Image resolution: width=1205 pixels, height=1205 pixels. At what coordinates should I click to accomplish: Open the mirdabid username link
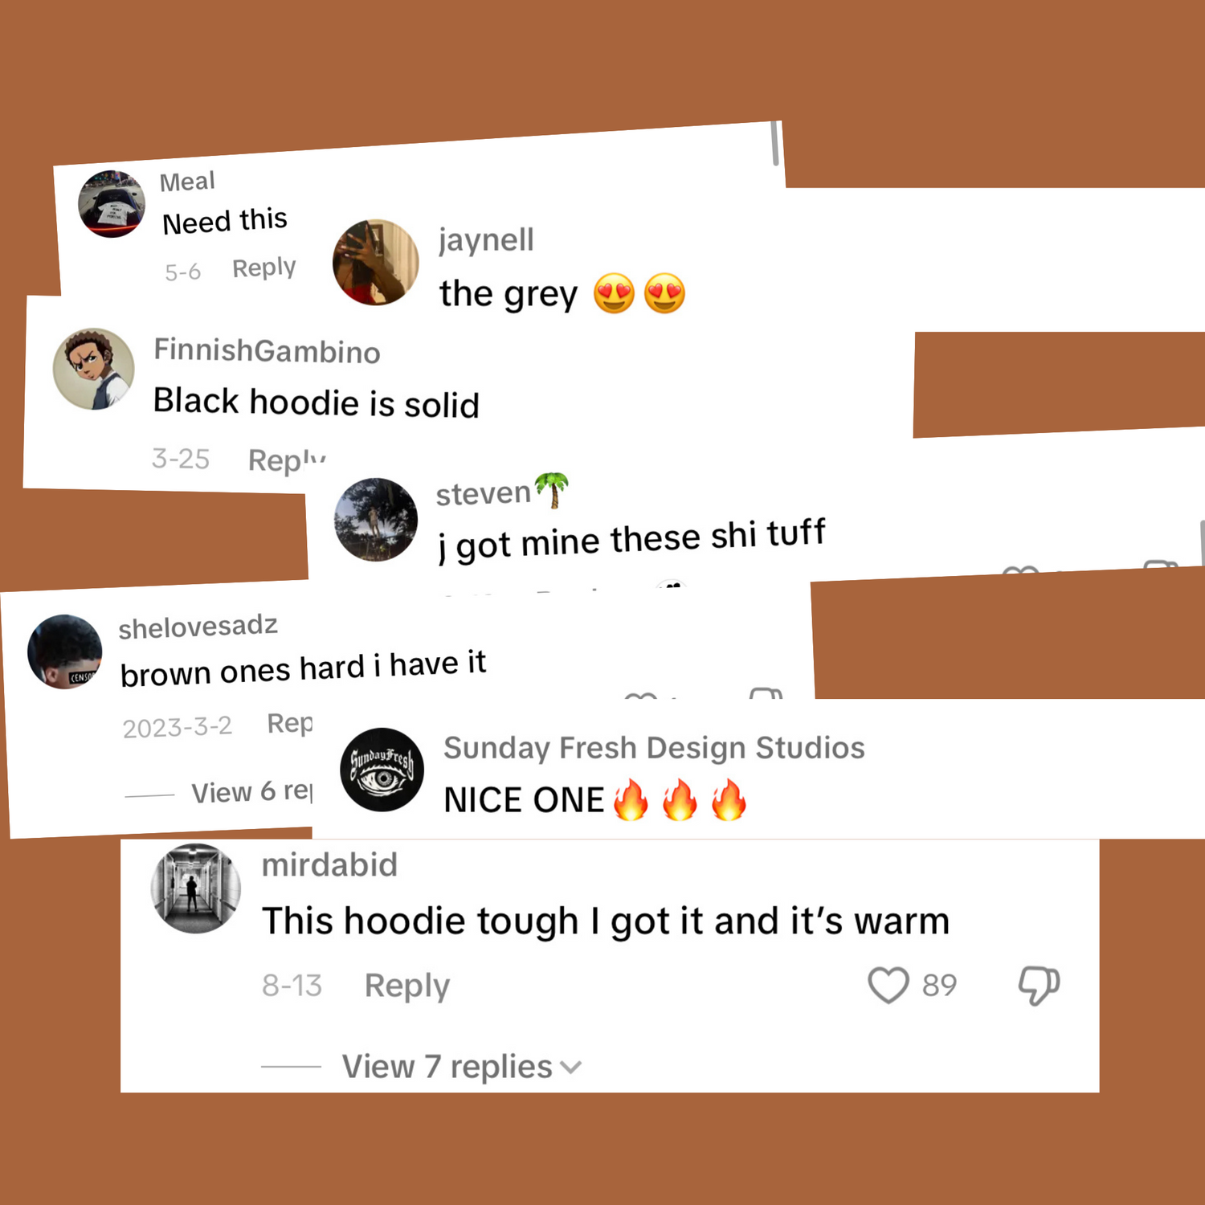pos(329,865)
